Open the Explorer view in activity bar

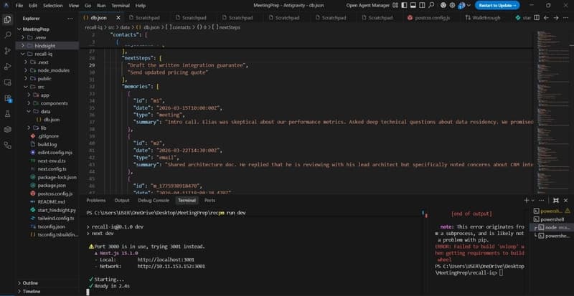pyautogui.click(x=7, y=20)
